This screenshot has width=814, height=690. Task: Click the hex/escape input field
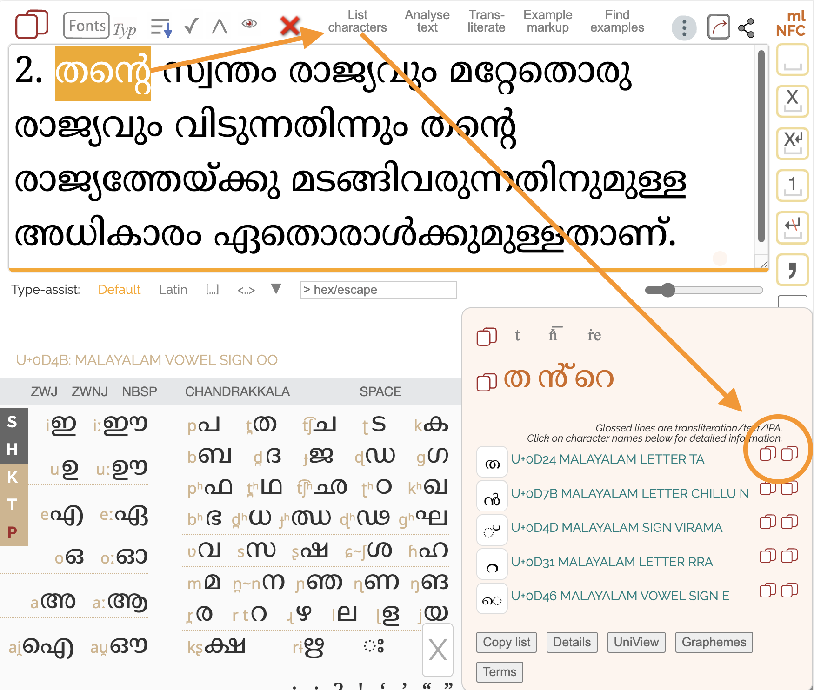(378, 290)
